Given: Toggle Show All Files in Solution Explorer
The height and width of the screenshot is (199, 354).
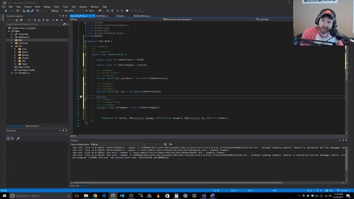Looking at the screenshot, I should pos(48,20).
